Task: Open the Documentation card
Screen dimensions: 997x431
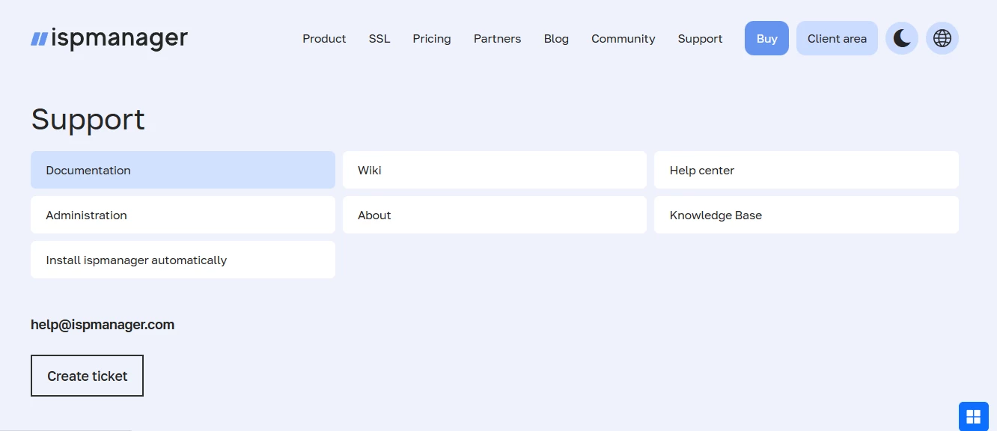Action: pos(183,170)
